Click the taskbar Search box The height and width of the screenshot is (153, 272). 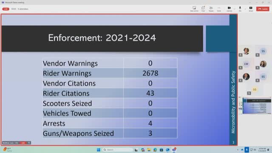(118, 150)
